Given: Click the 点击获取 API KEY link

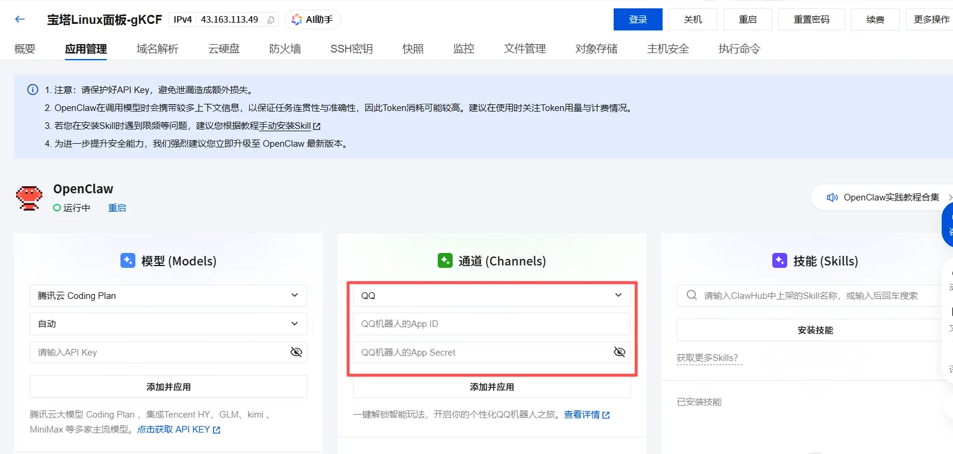Looking at the screenshot, I should [174, 430].
